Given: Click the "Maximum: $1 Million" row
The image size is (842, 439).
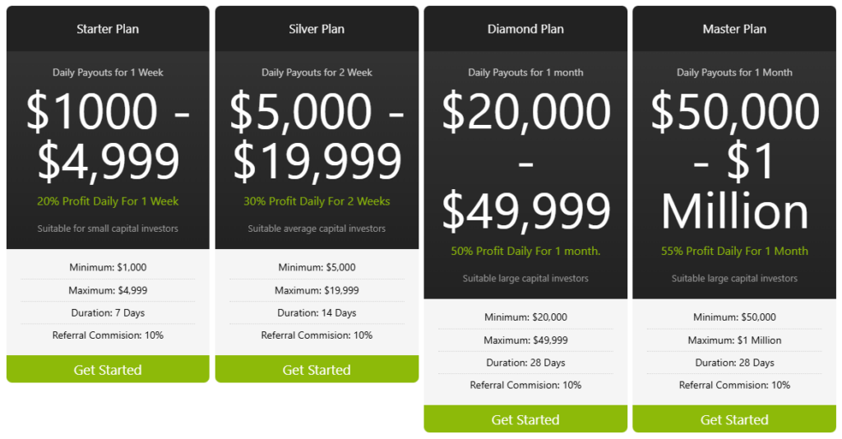Looking at the screenshot, I should pos(734,340).
